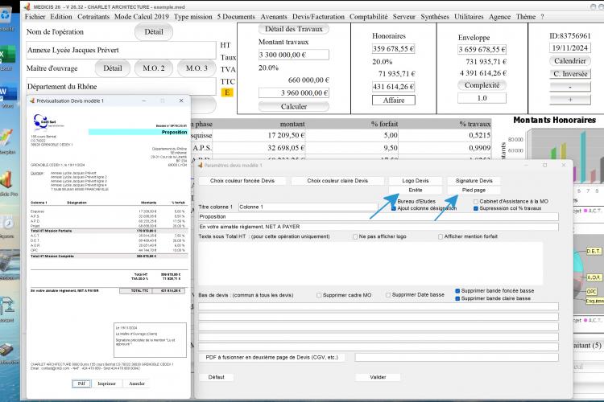This screenshot has width=604, height=402.
Task: Open the Agence menu
Action: click(499, 17)
